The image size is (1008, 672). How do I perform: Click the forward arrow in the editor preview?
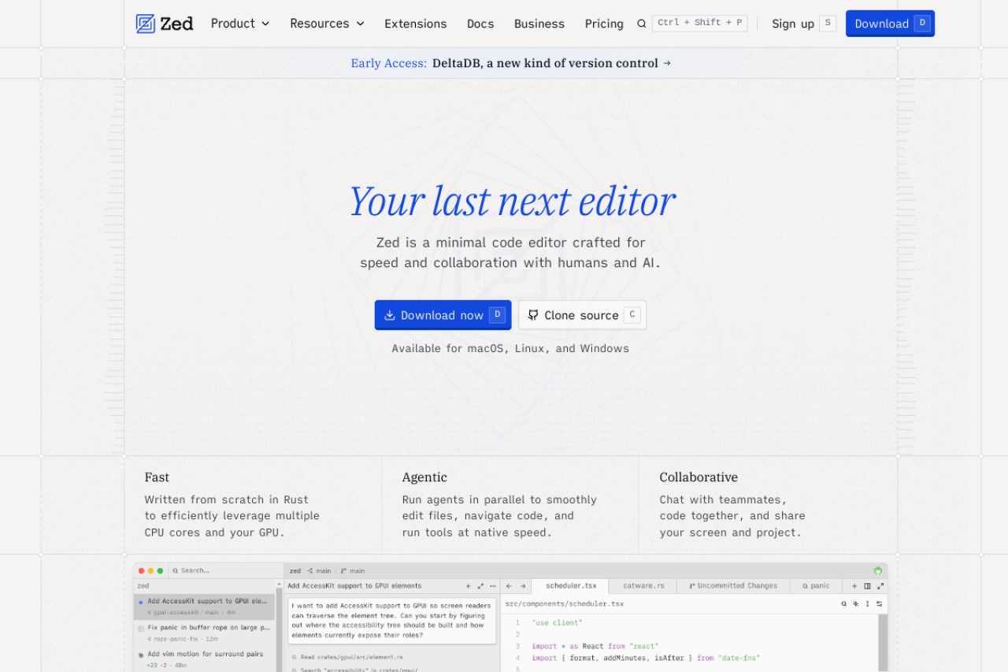pos(522,586)
